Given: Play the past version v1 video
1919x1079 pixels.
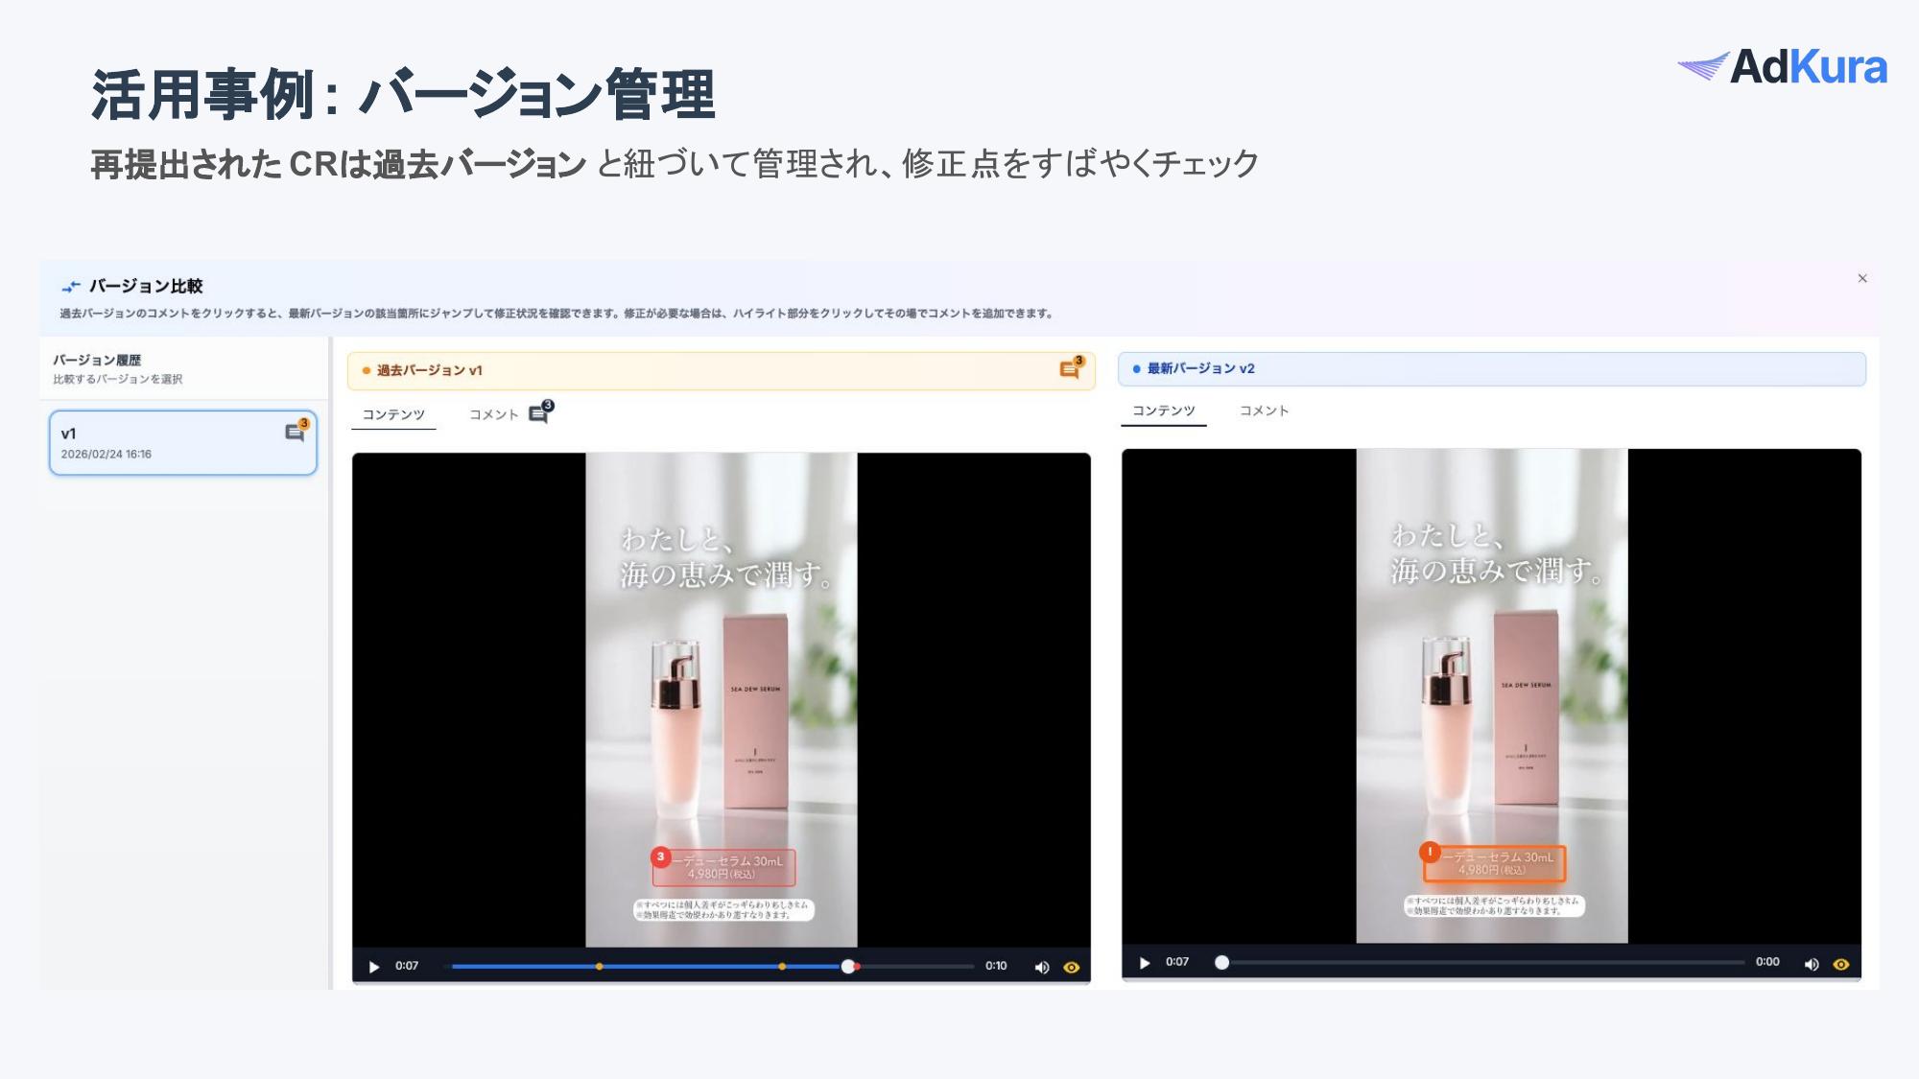Looking at the screenshot, I should coord(374,967).
